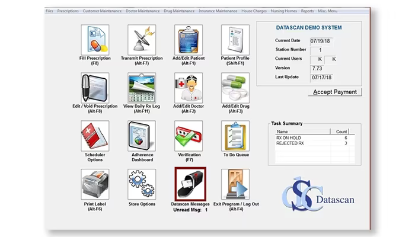Open the Patient Profile icon
The width and height of the screenshot is (415, 237).
click(235, 40)
